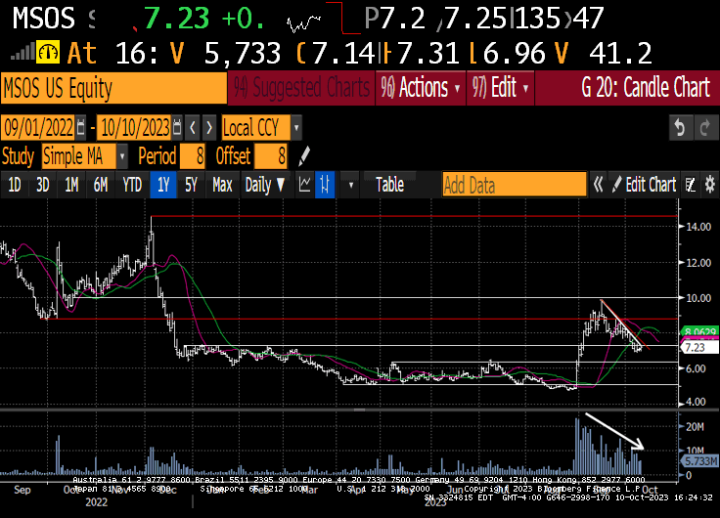Collapse panel with double left chevron
720x518 pixels.
(x=598, y=185)
